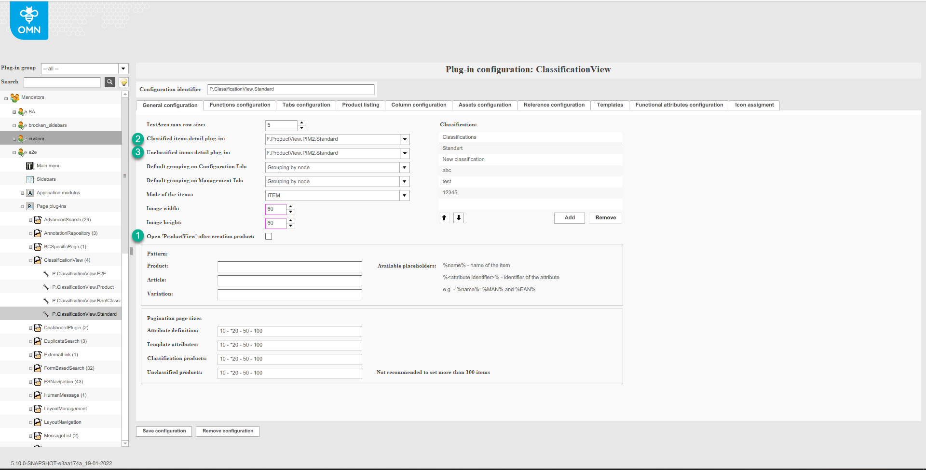This screenshot has height=470, width=926.
Task: Click the Save configuration button
Action: 163,431
